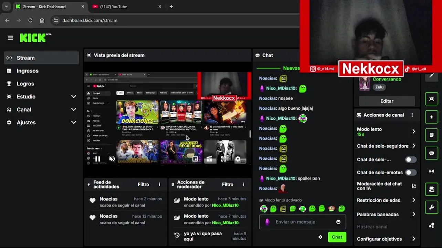Click the wrench icon in right sidebar
This screenshot has height=248, width=442.
click(x=432, y=207)
